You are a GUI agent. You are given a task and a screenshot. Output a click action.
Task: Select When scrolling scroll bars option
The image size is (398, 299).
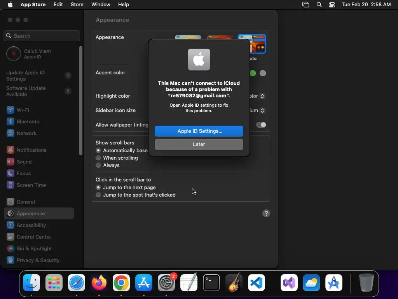(x=98, y=158)
